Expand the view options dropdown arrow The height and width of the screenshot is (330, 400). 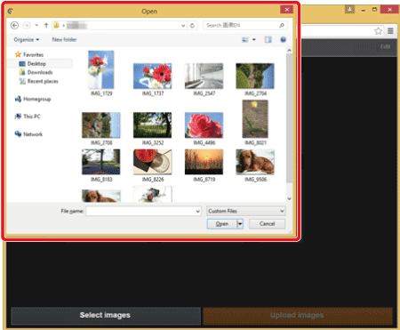pos(254,40)
